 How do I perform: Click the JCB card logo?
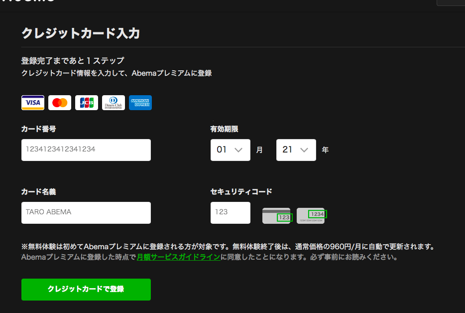[87, 103]
